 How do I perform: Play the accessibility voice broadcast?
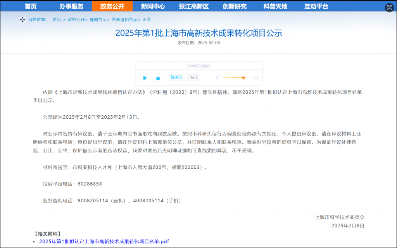click(145, 78)
